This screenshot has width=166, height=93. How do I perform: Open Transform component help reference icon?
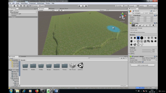155,16
